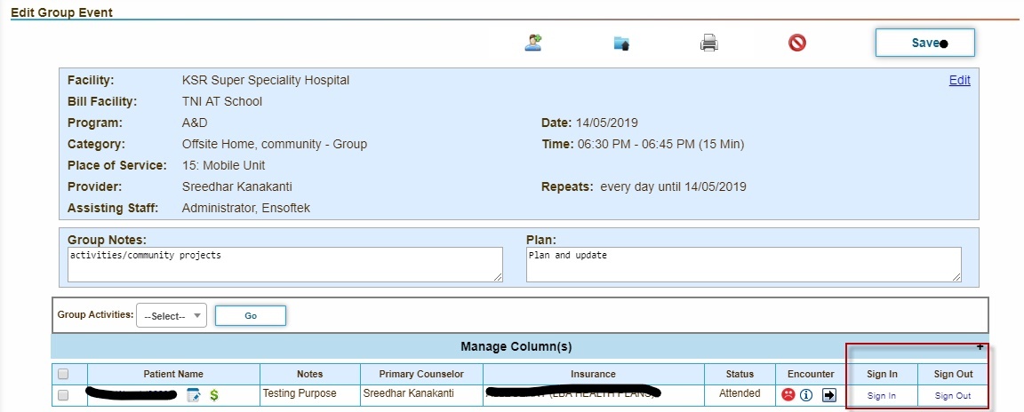Image resolution: width=1024 pixels, height=412 pixels.
Task: Click the Edit link
Action: coord(959,80)
